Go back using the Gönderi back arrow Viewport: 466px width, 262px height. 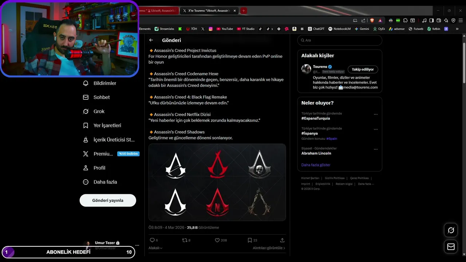pos(151,40)
